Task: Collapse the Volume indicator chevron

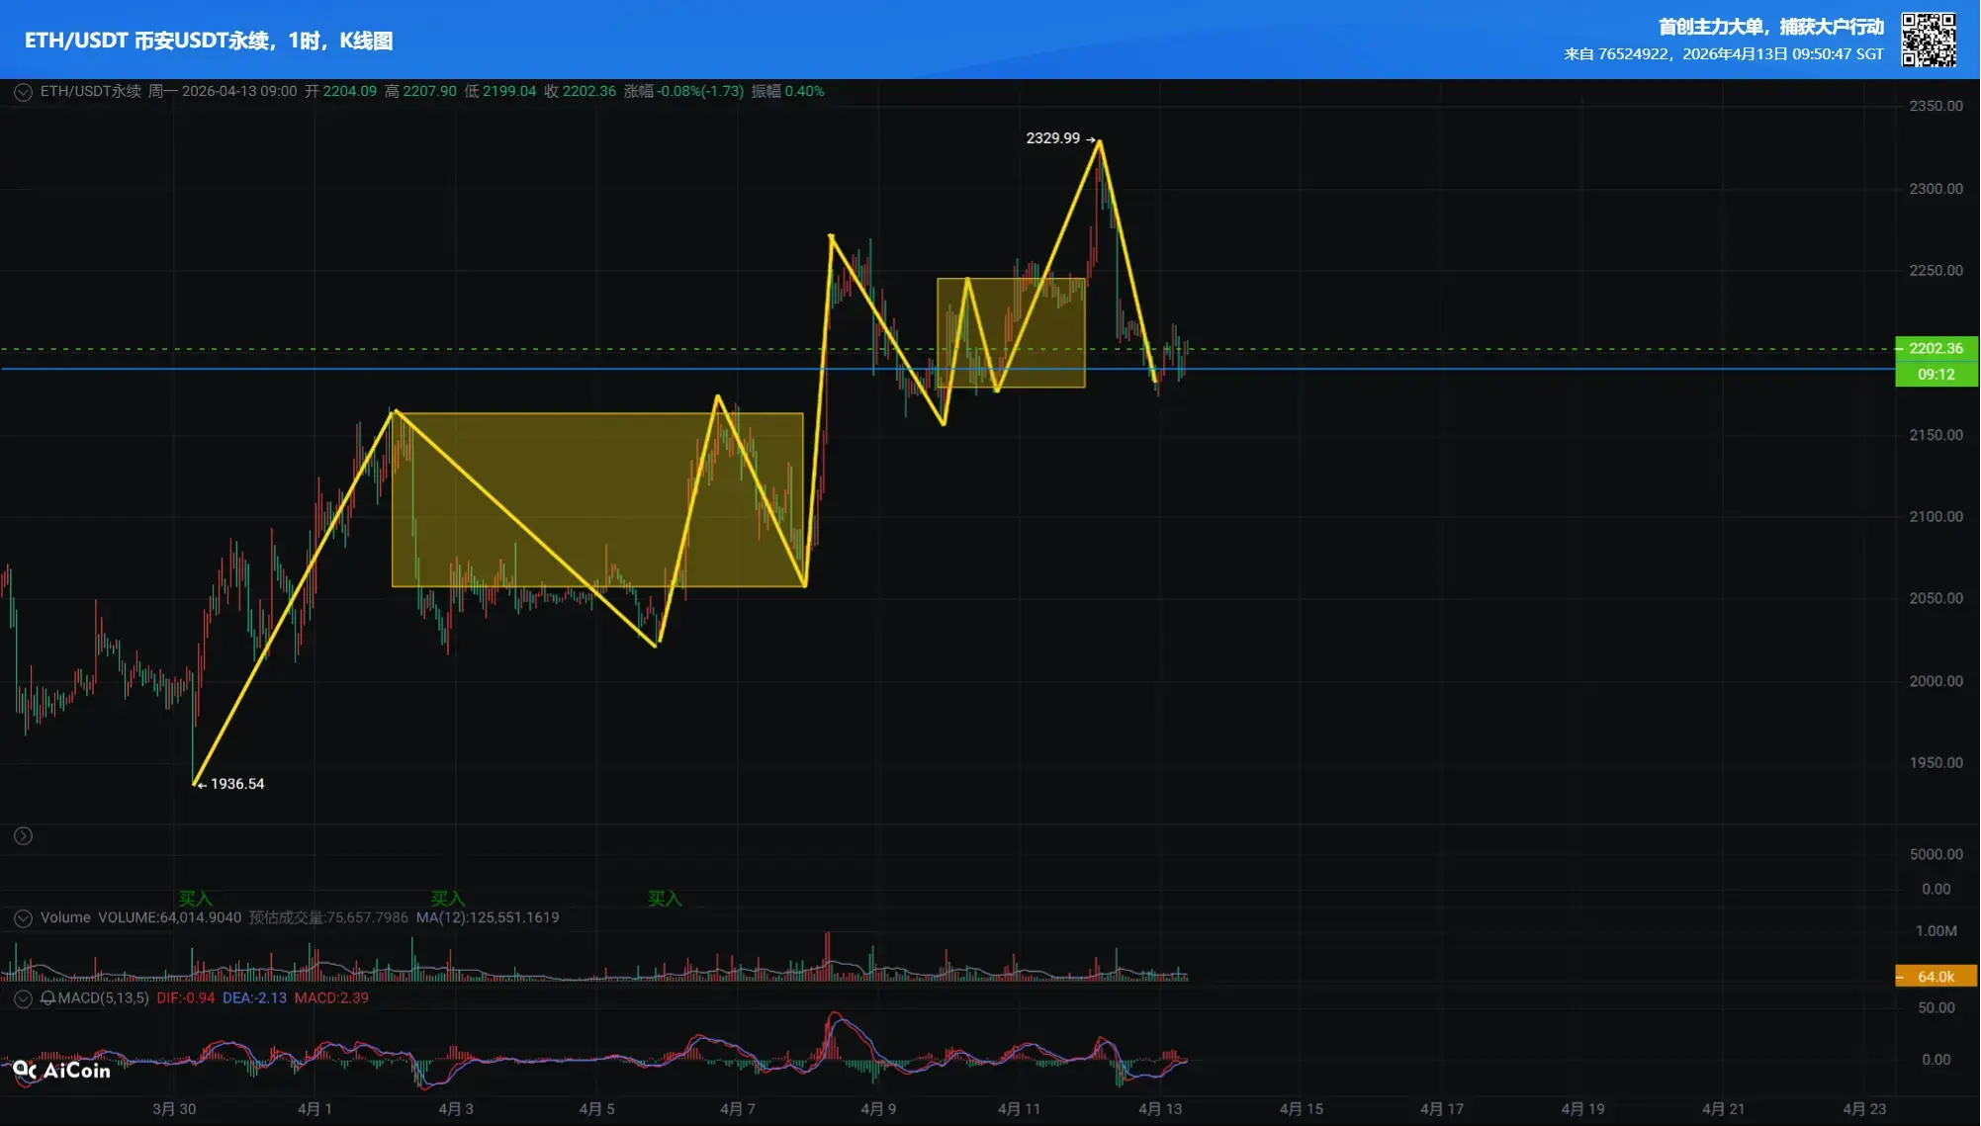Action: pyautogui.click(x=23, y=918)
